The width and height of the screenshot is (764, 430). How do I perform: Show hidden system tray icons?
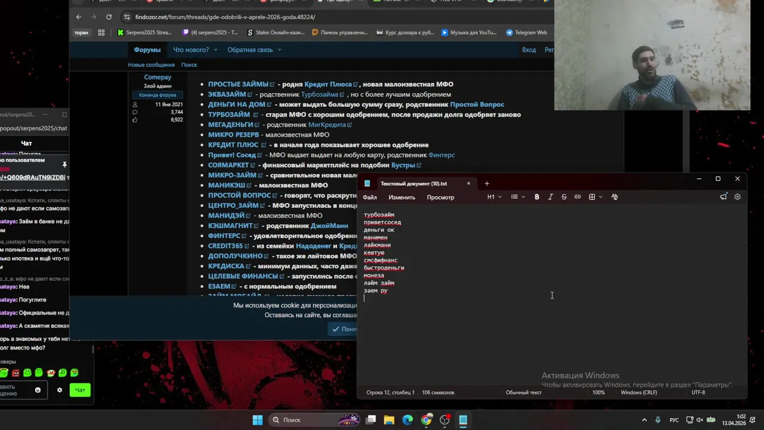644,420
